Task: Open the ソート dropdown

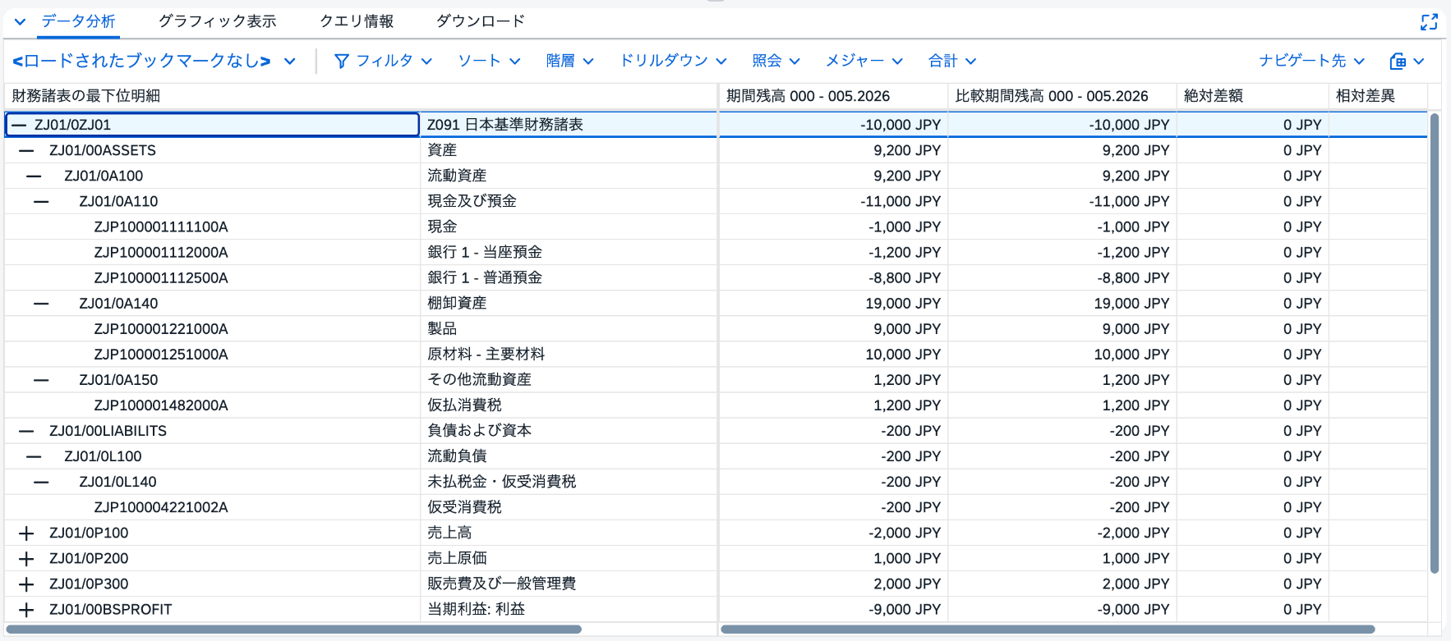Action: coord(489,61)
